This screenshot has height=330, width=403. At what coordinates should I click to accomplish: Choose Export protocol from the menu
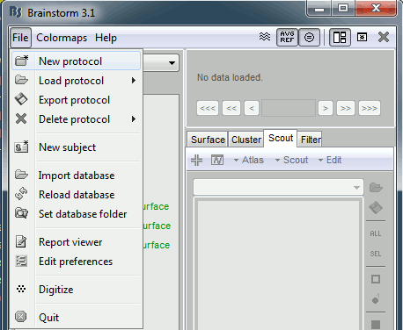pos(76,100)
